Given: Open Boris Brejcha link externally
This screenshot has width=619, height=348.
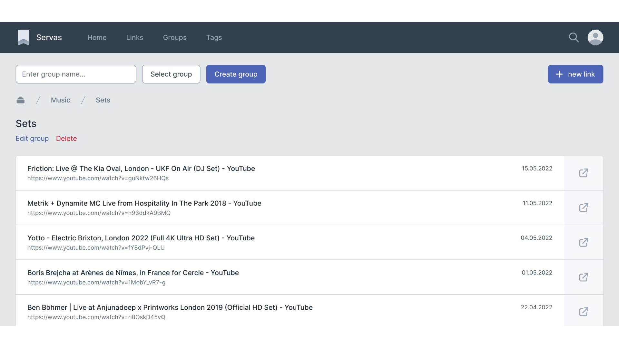Looking at the screenshot, I should 584,277.
